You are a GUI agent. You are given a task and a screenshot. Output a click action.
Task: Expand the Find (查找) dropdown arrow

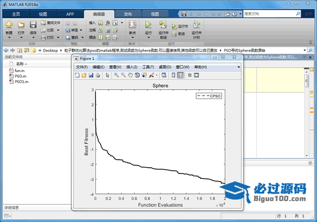(x=82, y=37)
